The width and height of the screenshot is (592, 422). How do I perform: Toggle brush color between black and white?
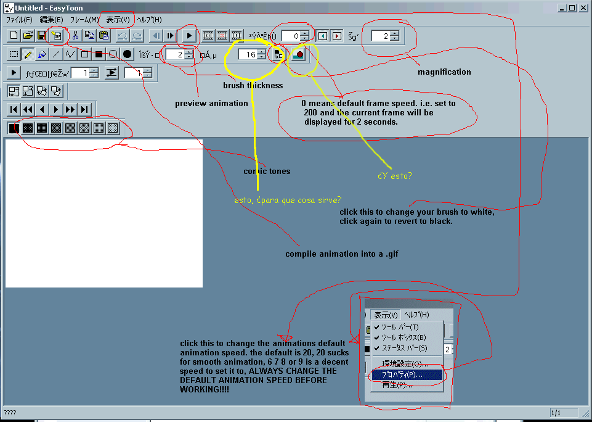[278, 54]
